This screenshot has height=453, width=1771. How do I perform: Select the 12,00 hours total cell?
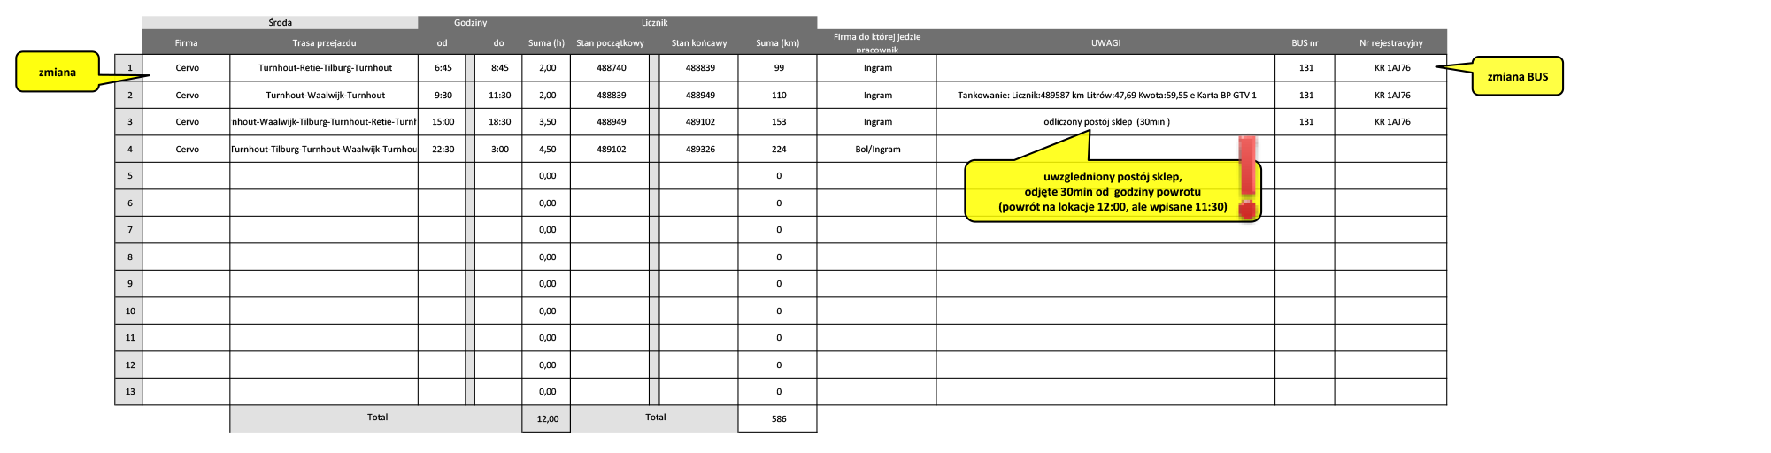547,419
